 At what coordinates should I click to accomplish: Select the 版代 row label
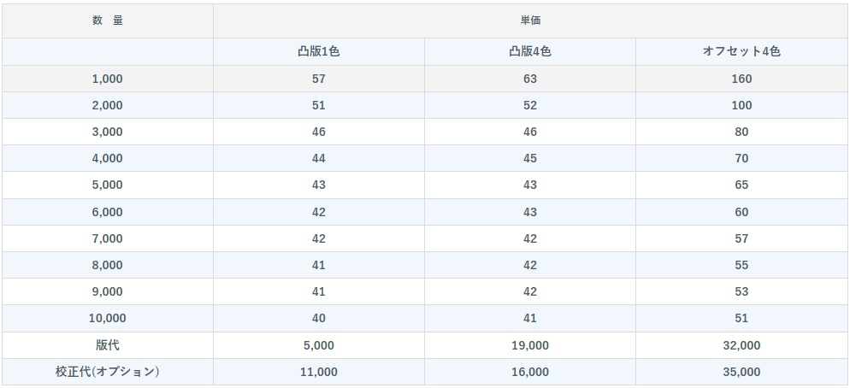pyautogui.click(x=108, y=345)
